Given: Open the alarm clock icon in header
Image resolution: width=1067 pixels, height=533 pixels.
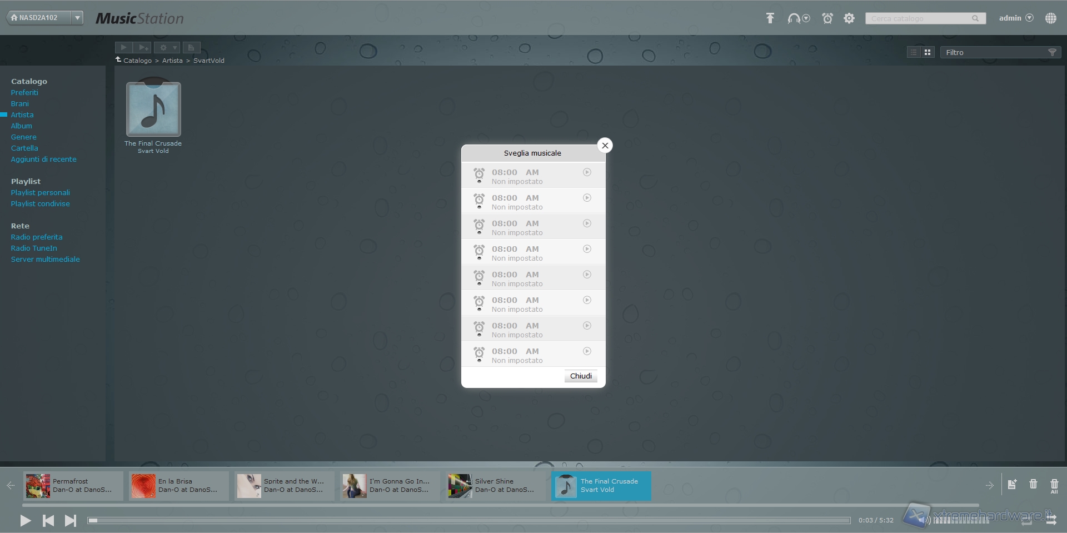Looking at the screenshot, I should click(x=827, y=18).
